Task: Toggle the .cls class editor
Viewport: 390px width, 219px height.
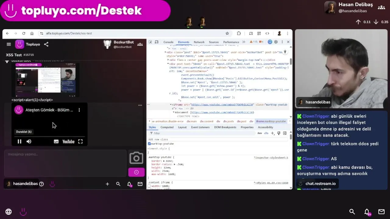Action: (x=266, y=133)
